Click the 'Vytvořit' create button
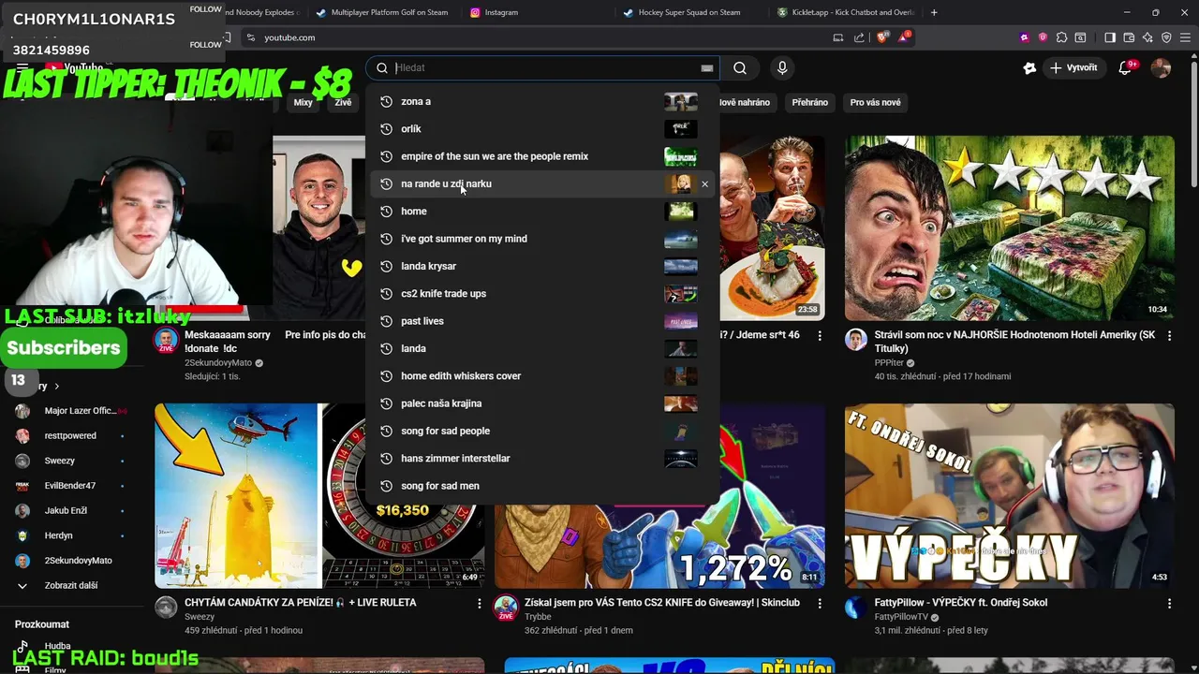 coord(1073,67)
